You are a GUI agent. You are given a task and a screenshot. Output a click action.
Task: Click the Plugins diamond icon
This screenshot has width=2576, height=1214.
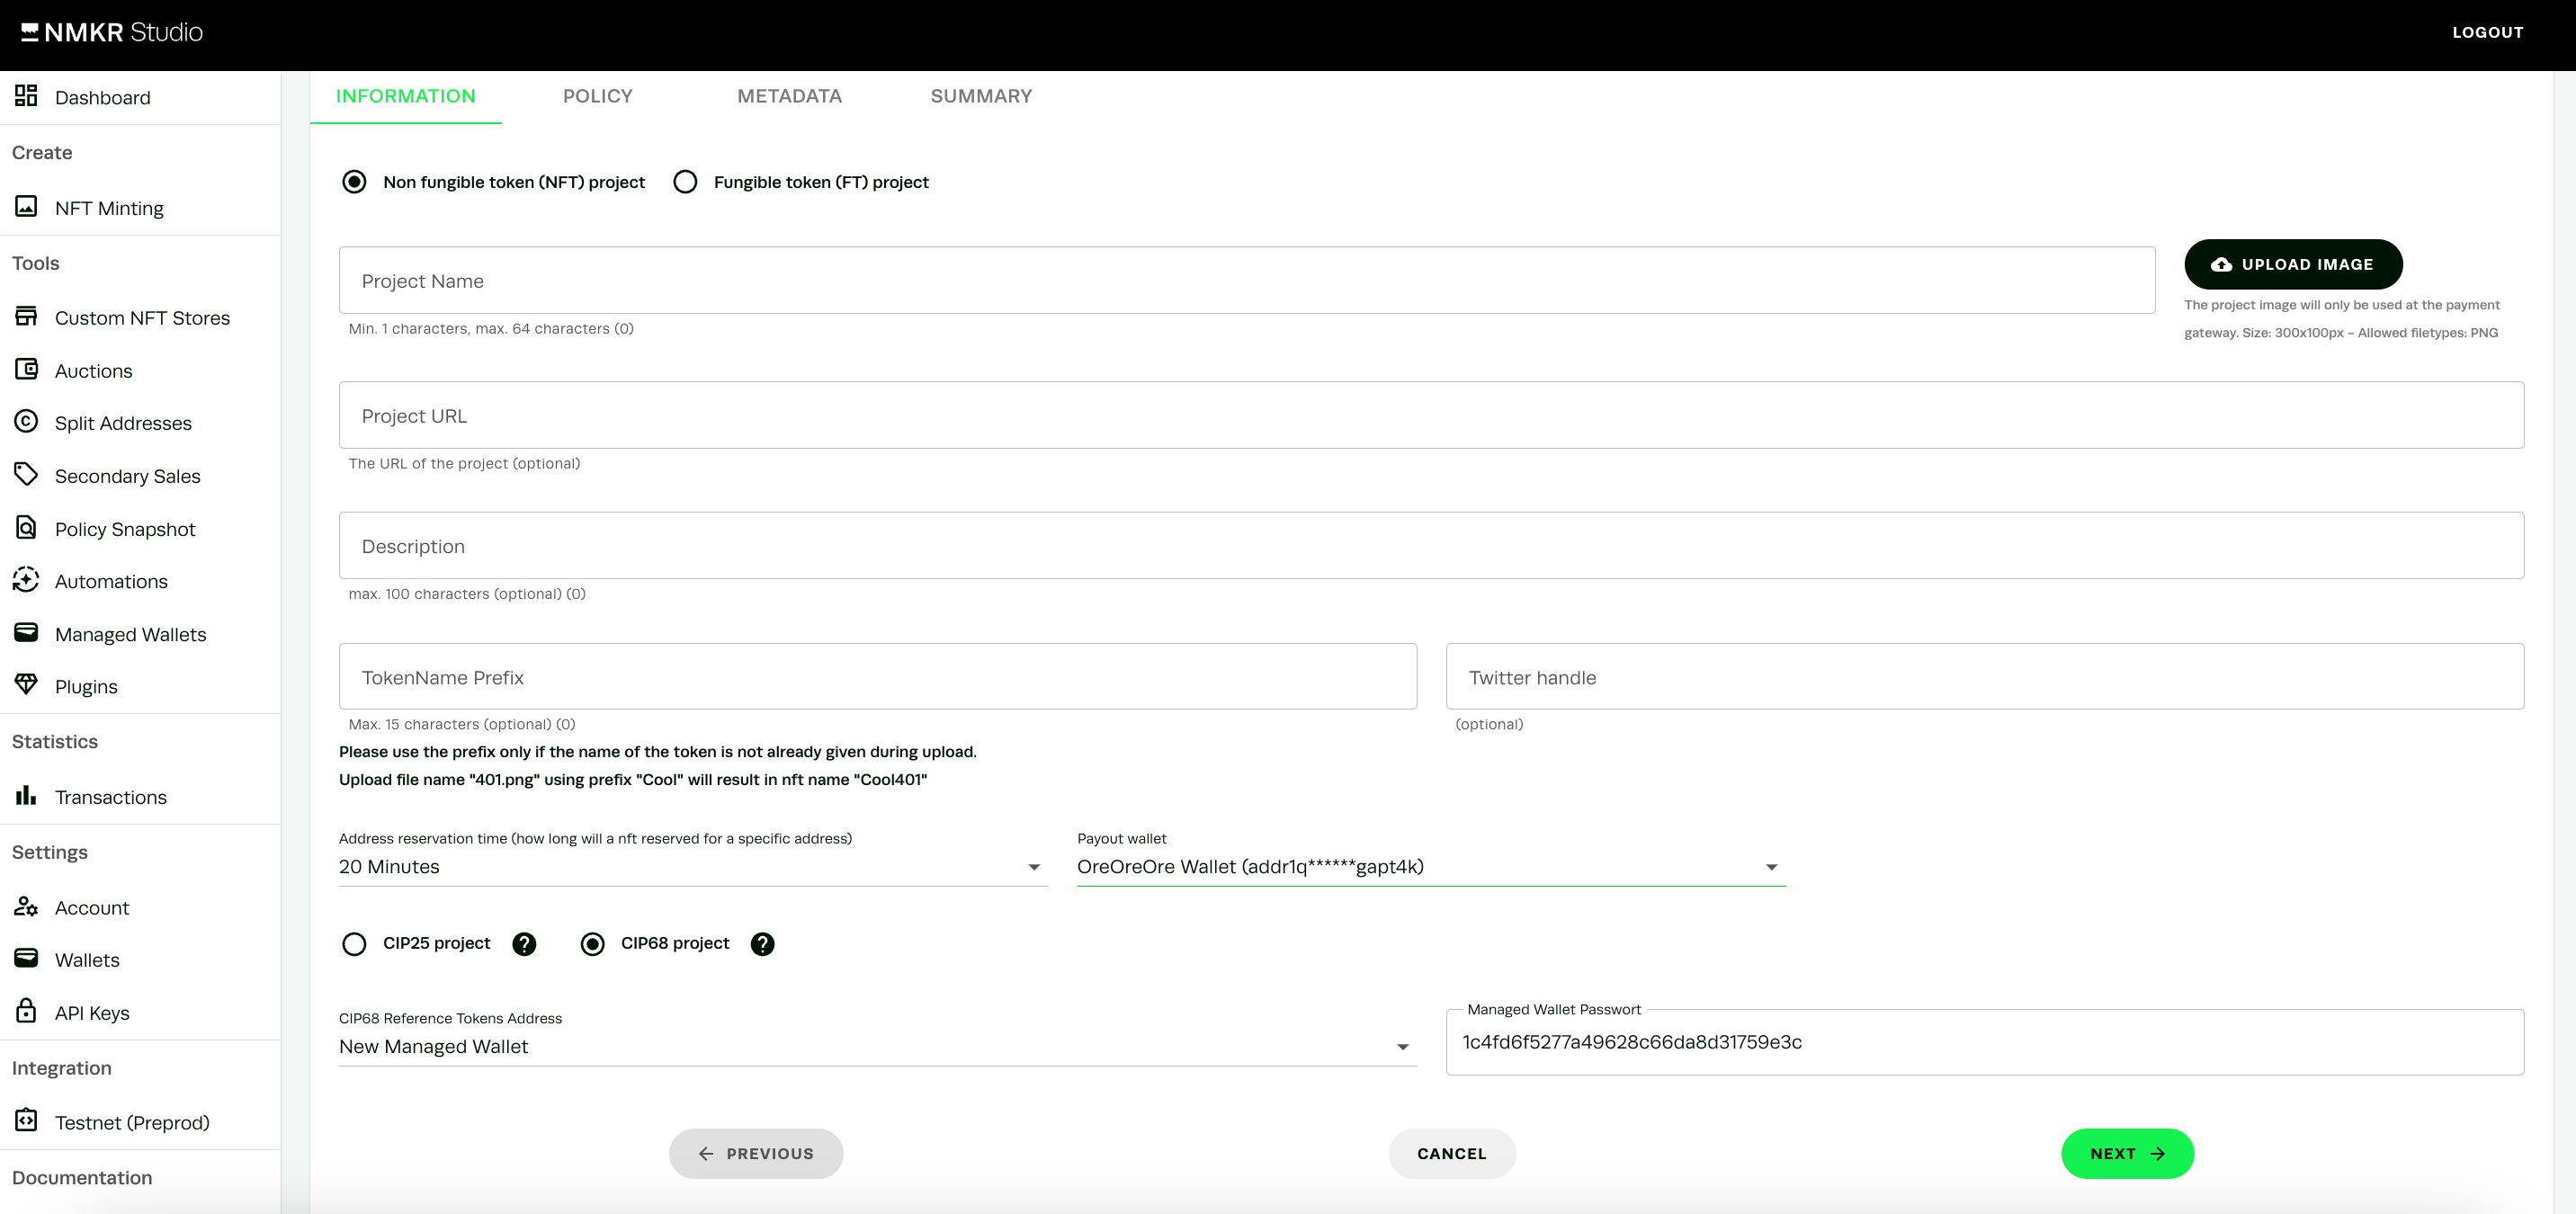(26, 685)
